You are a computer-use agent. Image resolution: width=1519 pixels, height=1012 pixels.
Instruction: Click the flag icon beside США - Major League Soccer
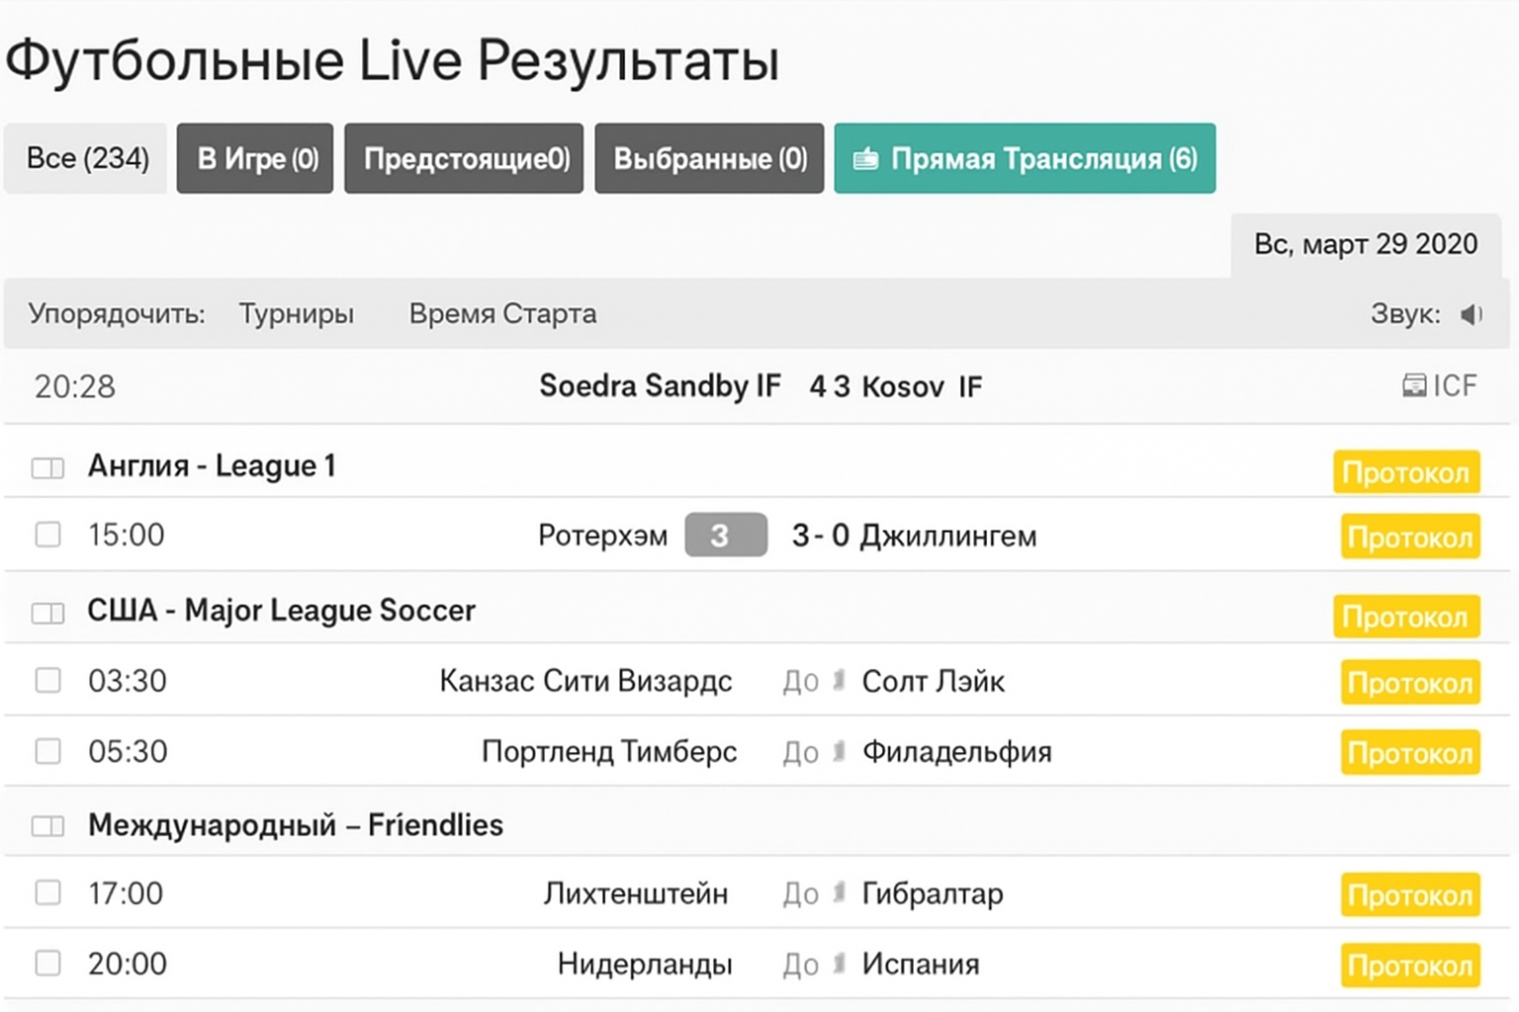click(x=46, y=611)
